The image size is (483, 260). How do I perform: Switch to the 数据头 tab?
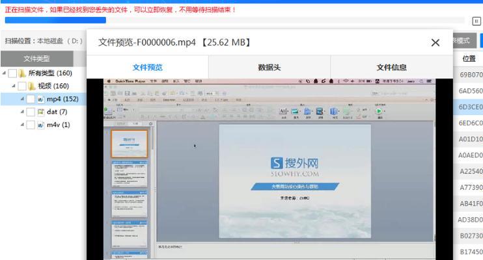pyautogui.click(x=269, y=67)
